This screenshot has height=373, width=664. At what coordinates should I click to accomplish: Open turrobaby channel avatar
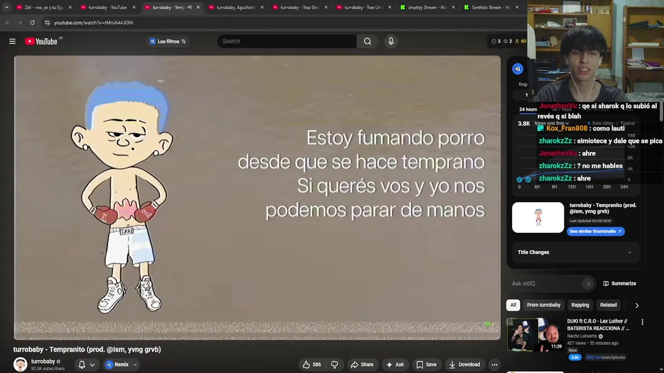[x=20, y=365]
